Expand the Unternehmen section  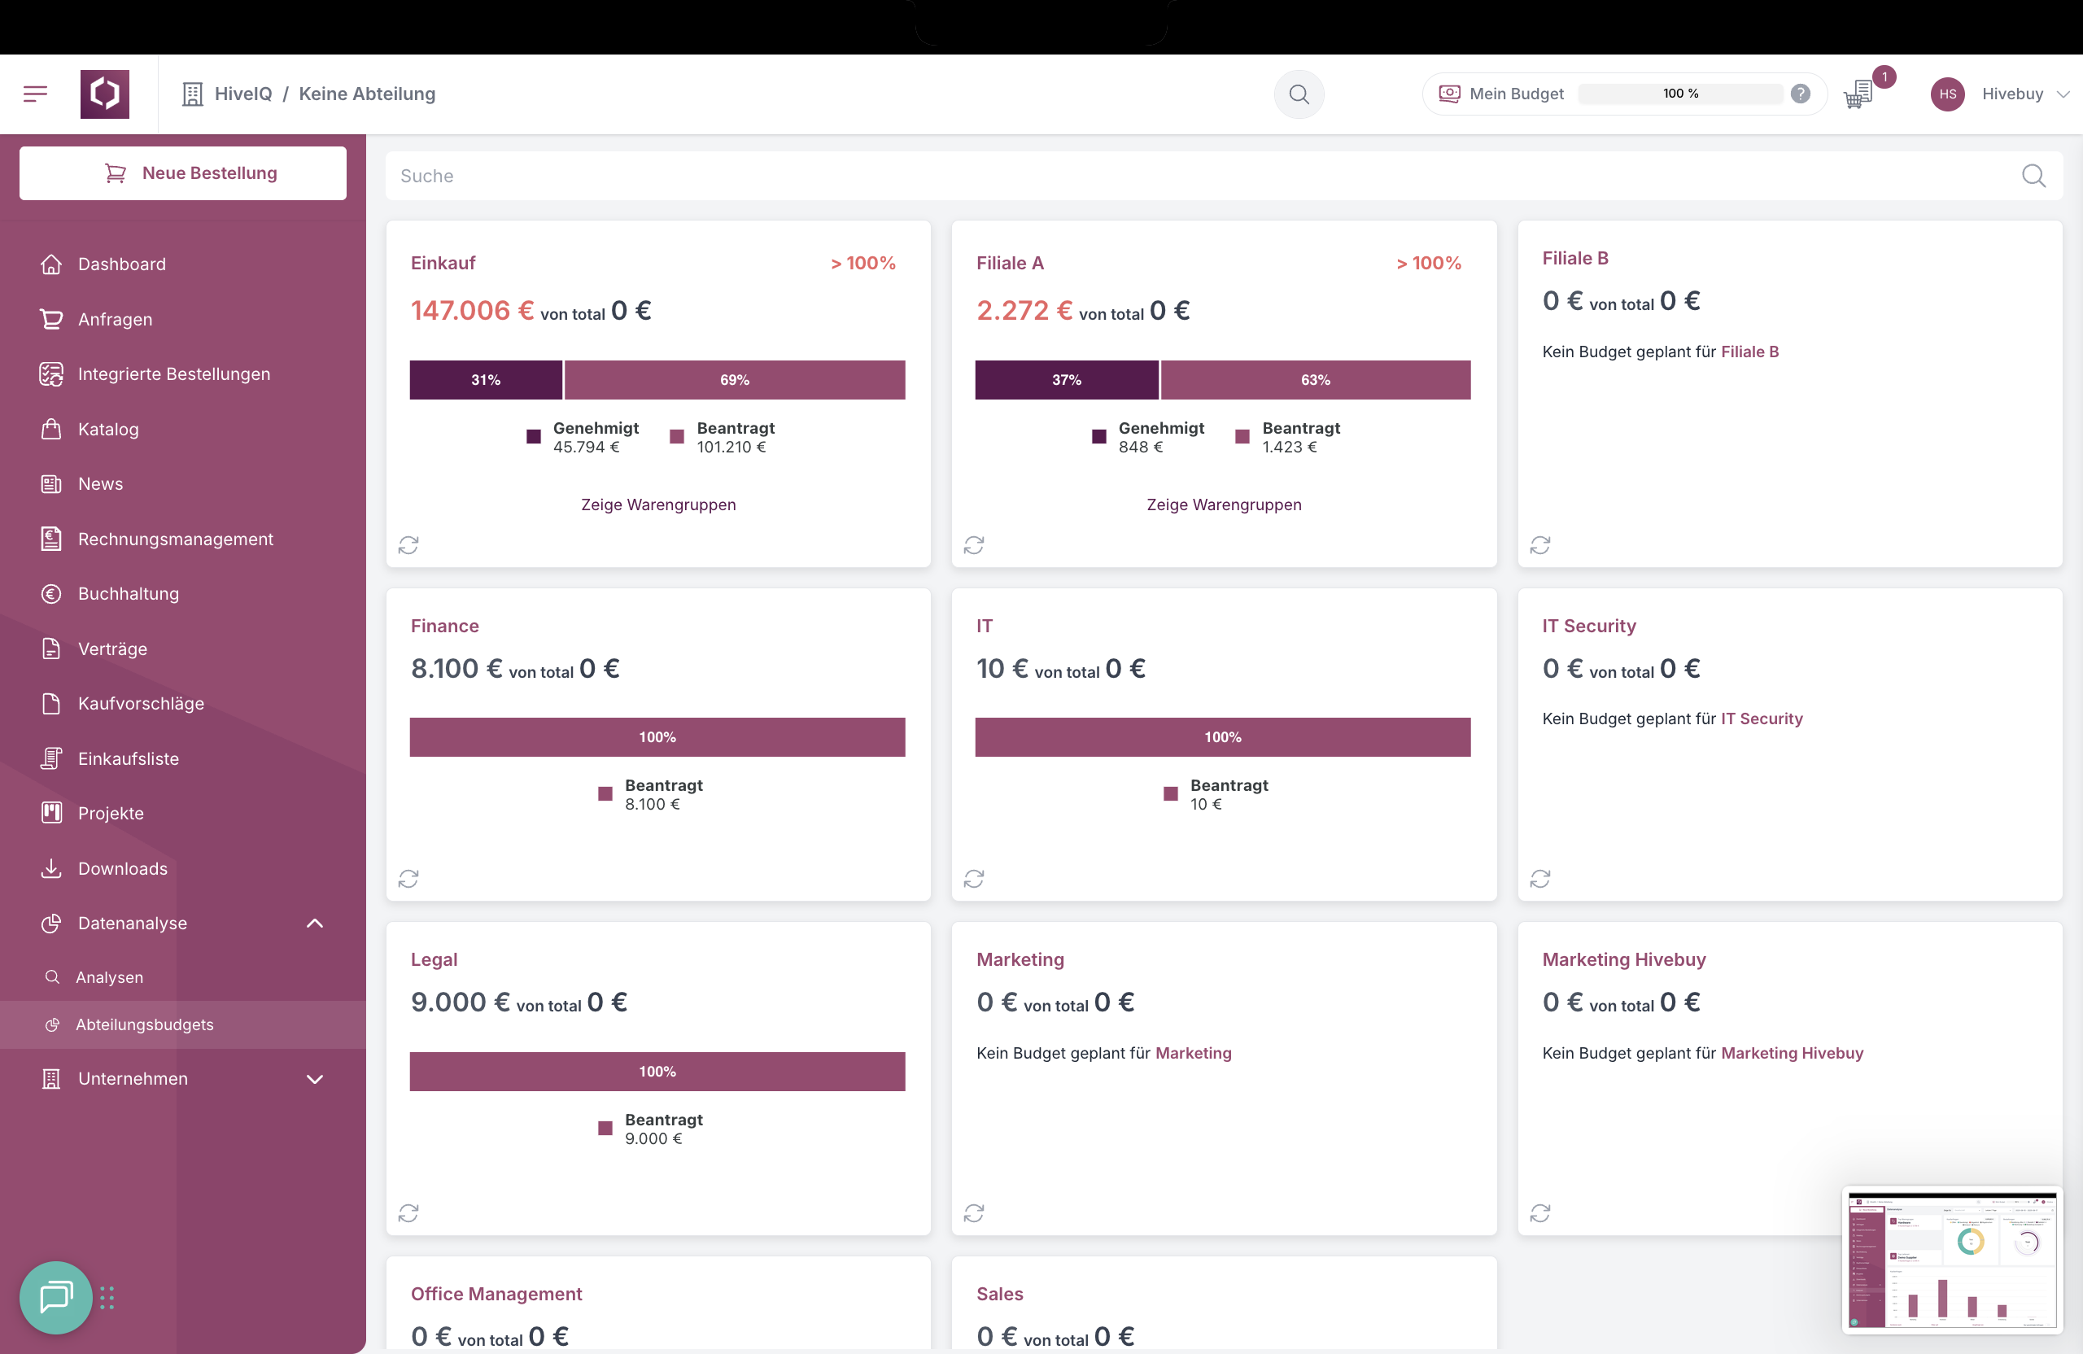point(314,1078)
